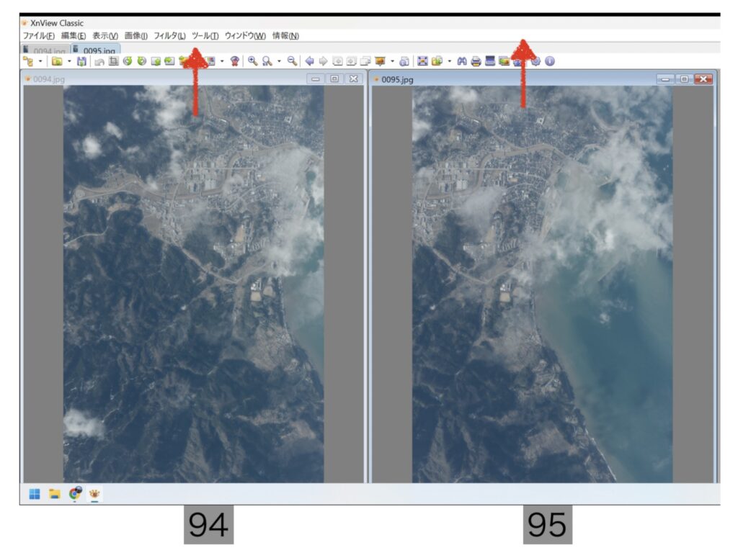Open dropdown arrow beside the zoom icon

(279, 62)
